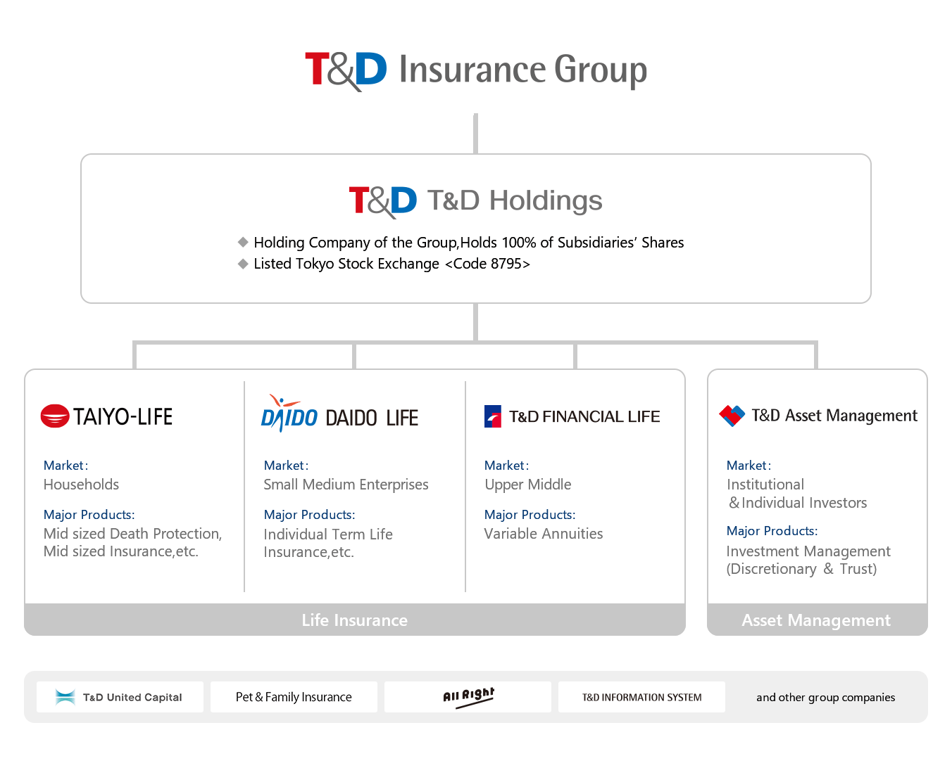The height and width of the screenshot is (775, 952).
Task: Click the 'DAIDO LIFE' company name
Action: (372, 418)
